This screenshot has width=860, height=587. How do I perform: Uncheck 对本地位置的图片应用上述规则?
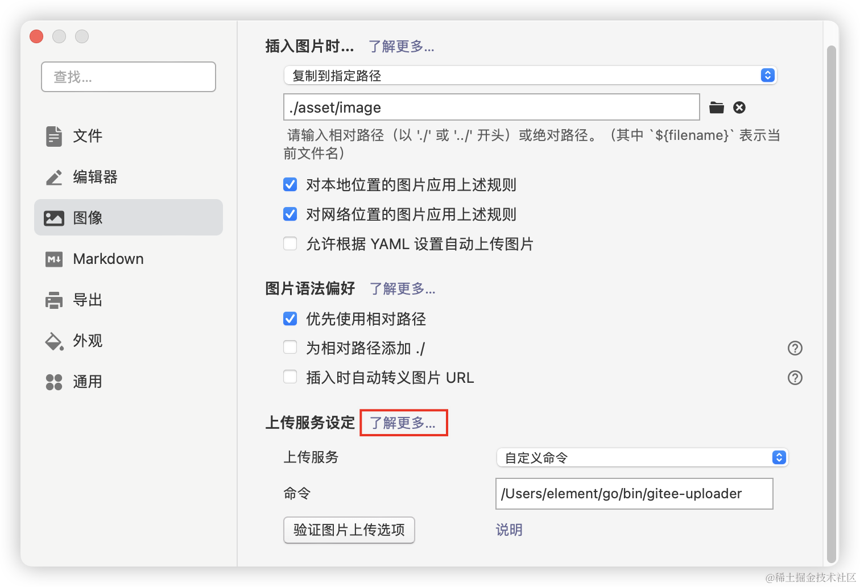(290, 184)
